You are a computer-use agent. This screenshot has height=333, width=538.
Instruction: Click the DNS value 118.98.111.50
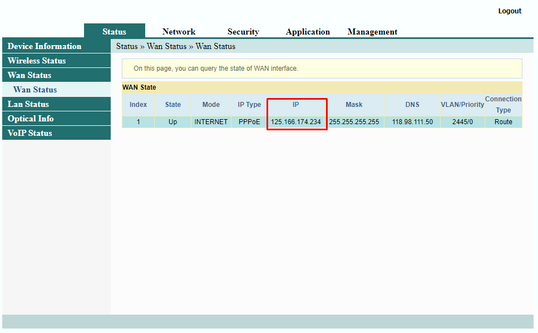pos(412,122)
